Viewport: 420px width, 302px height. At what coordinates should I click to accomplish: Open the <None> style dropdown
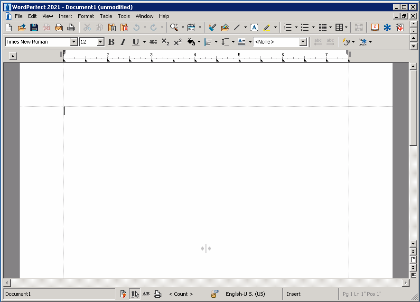(x=303, y=42)
